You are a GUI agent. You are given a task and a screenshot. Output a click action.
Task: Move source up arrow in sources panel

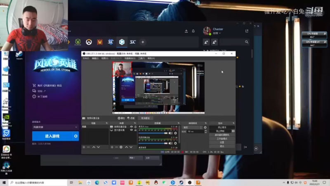click(126, 147)
